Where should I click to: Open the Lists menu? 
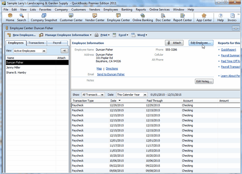[x=33, y=10]
